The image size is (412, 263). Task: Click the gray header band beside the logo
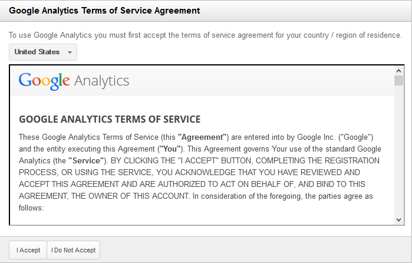click(x=259, y=81)
